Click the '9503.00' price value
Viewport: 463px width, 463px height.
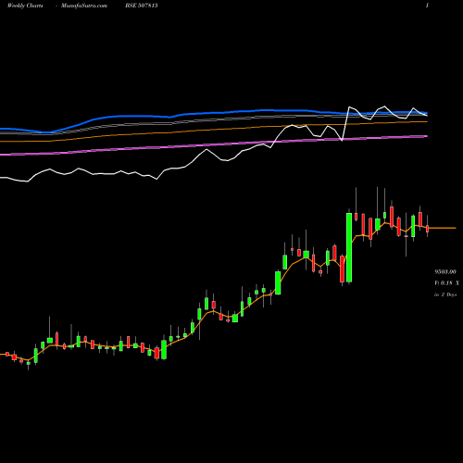445,272
